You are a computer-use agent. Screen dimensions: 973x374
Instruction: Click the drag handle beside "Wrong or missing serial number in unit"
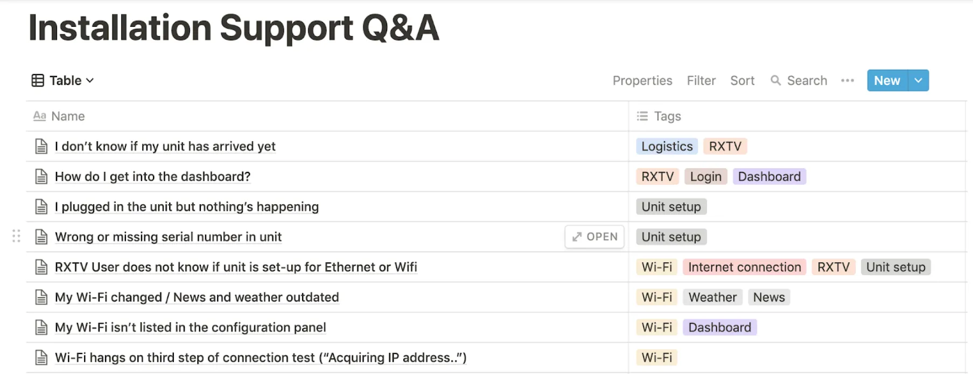click(x=16, y=236)
